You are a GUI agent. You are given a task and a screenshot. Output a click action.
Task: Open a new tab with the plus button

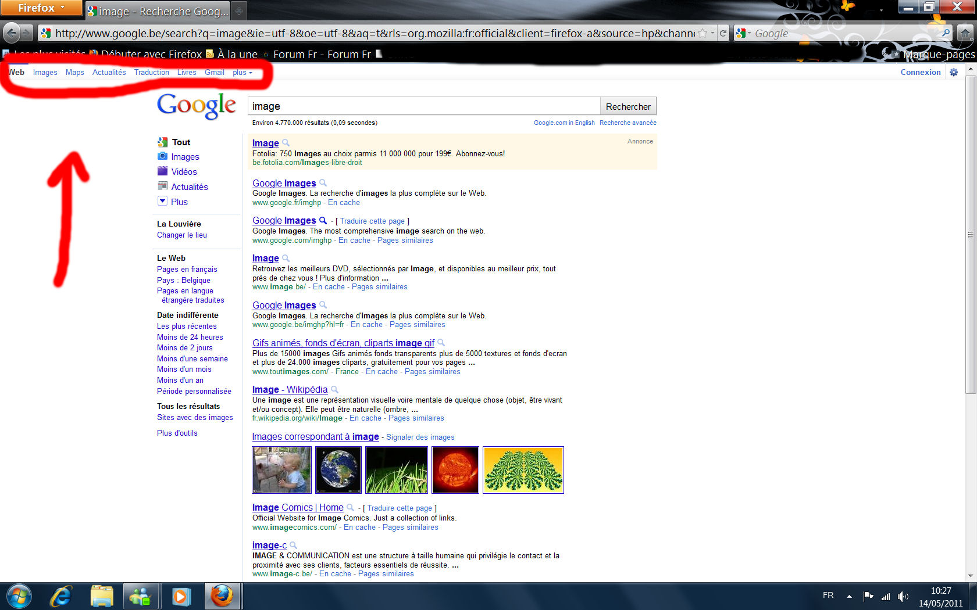[x=238, y=10]
